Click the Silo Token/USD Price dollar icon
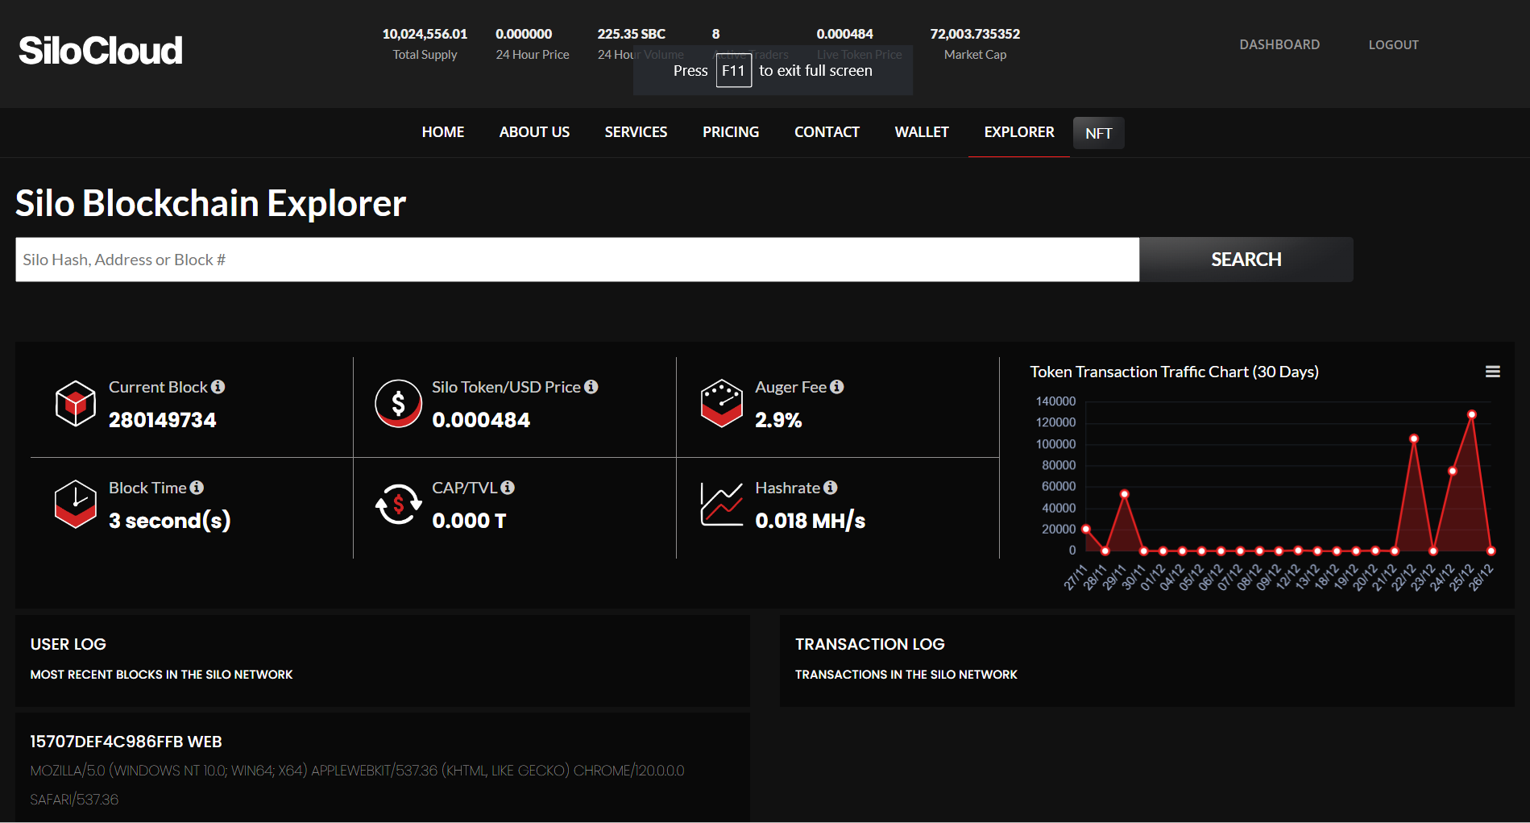 pyautogui.click(x=398, y=403)
